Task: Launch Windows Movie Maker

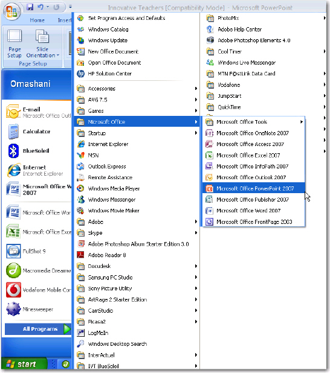Action: point(137,211)
